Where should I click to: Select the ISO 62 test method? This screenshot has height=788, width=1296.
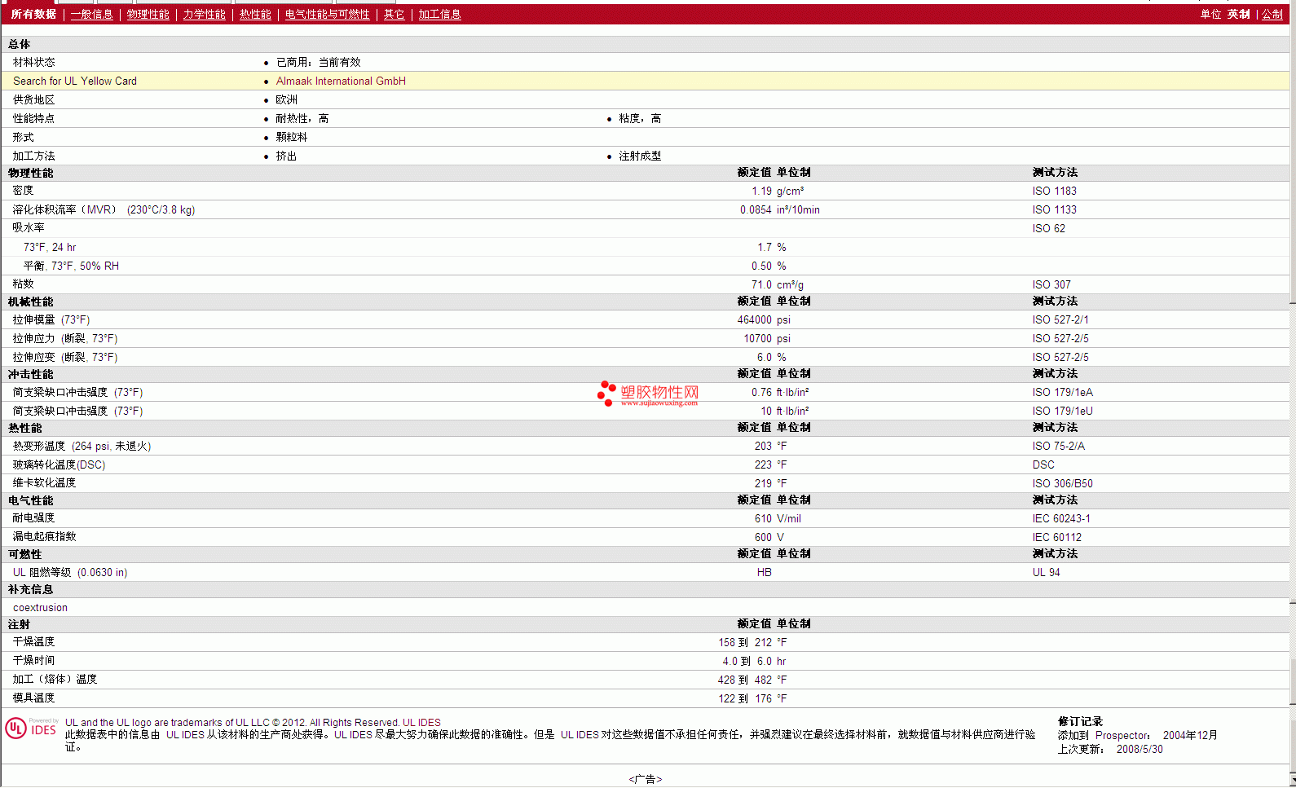pos(1049,228)
